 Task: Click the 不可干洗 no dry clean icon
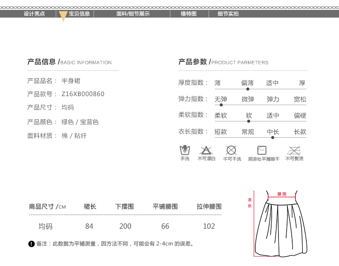click(231, 150)
